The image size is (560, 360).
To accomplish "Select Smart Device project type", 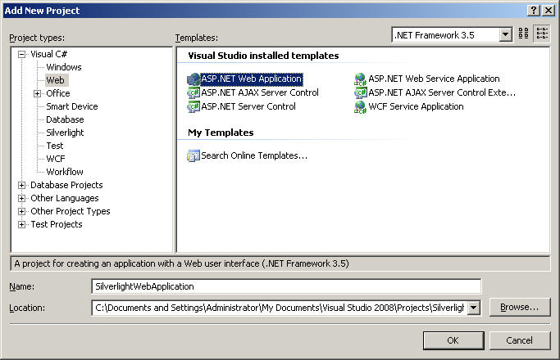I will pos(72,106).
